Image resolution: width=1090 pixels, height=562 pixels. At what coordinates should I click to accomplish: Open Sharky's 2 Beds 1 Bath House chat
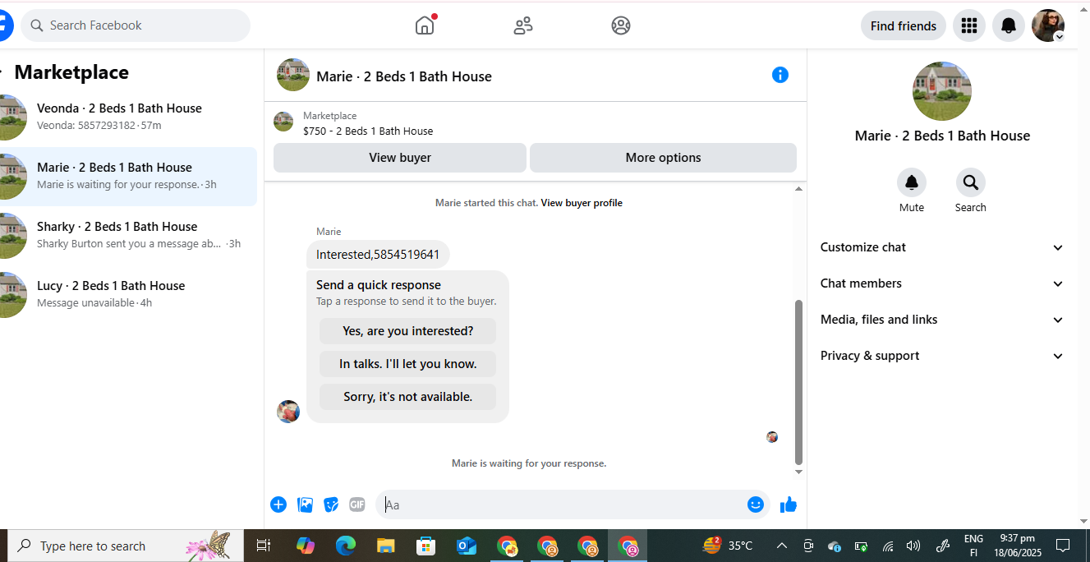(x=128, y=235)
